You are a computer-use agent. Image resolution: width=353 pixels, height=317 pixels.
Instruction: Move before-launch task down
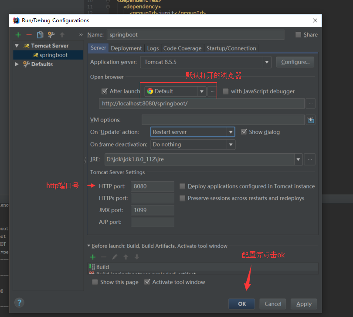tap(137, 257)
